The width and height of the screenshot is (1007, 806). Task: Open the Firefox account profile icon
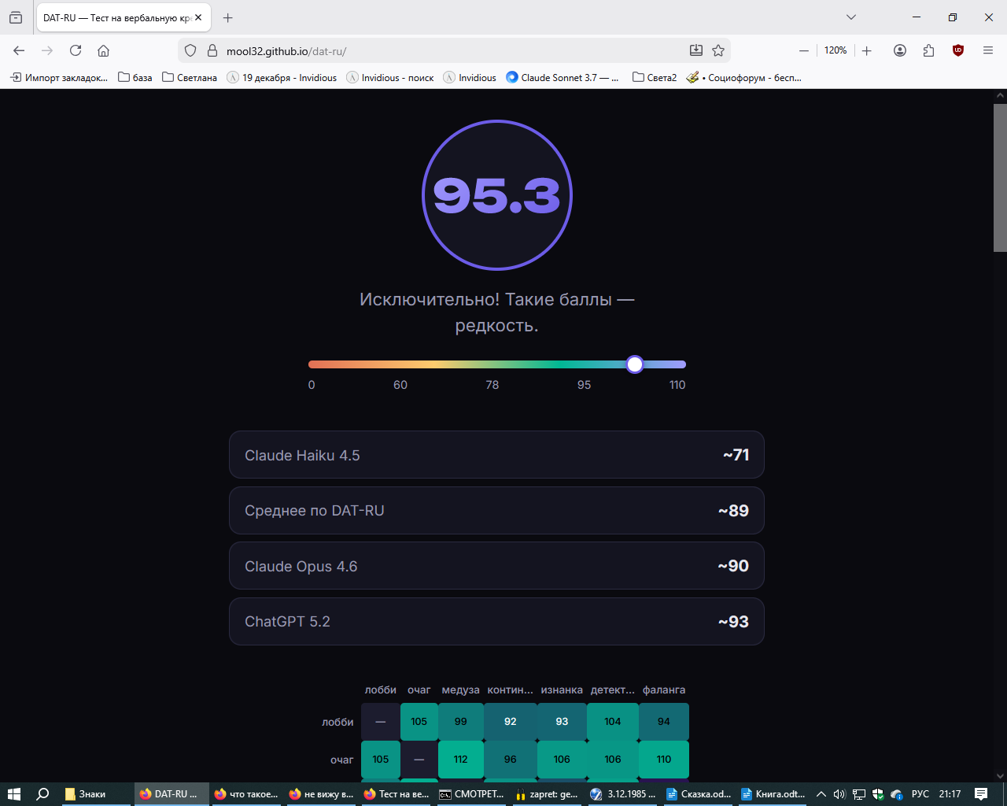[x=900, y=50]
